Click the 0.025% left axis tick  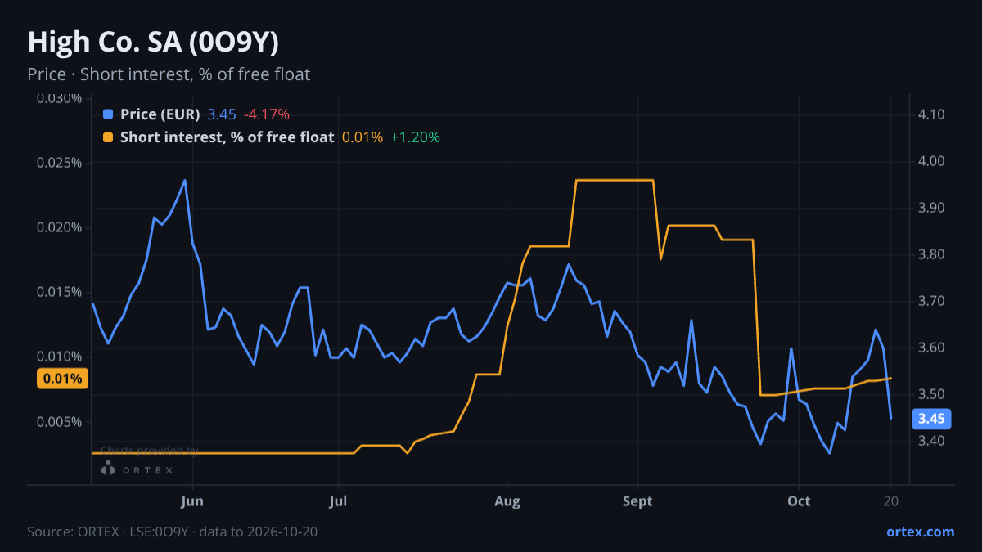[59, 162]
